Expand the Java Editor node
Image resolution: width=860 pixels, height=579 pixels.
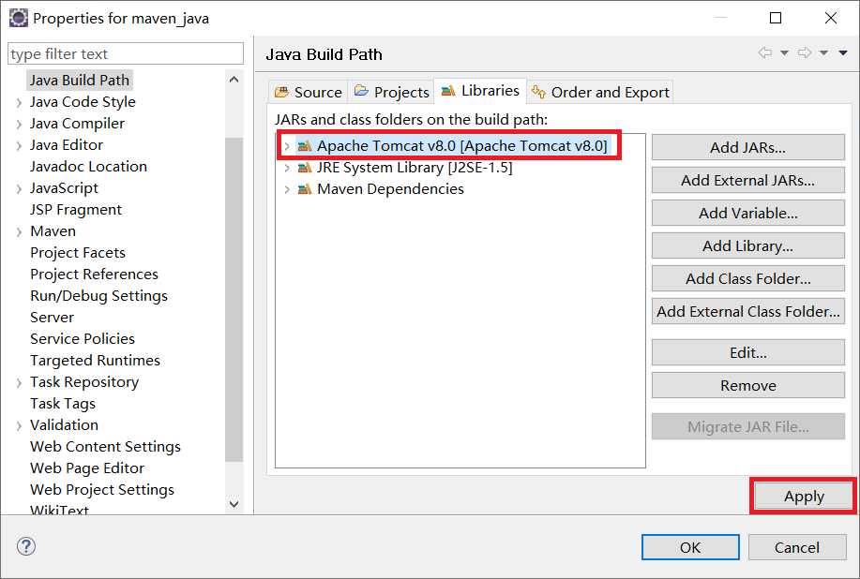tap(19, 146)
